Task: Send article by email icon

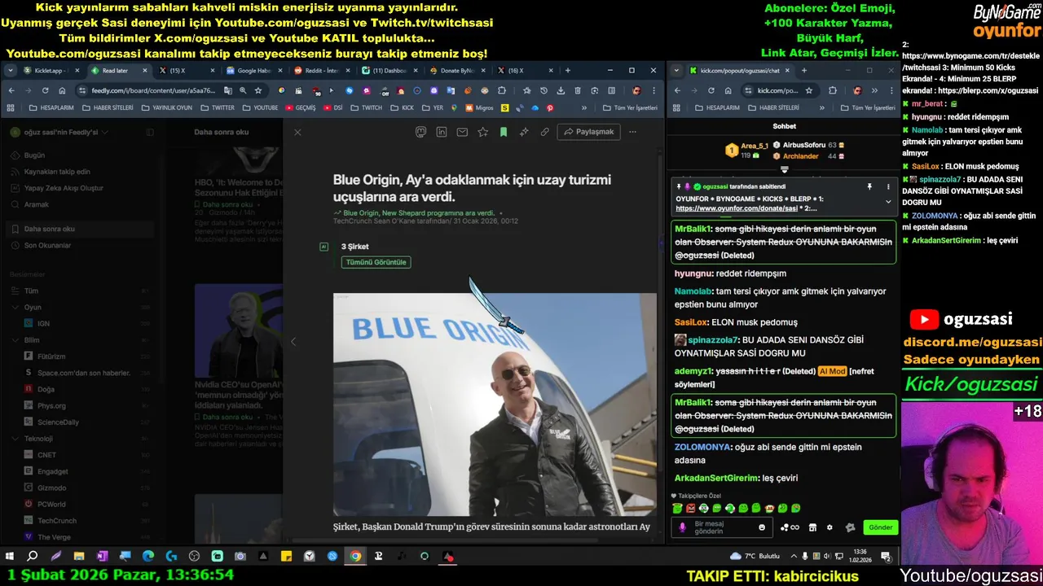Action: tap(462, 132)
